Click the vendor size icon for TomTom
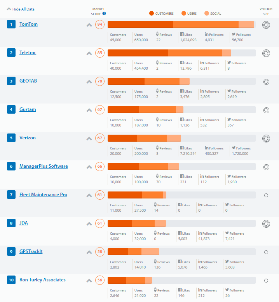 click(266, 25)
